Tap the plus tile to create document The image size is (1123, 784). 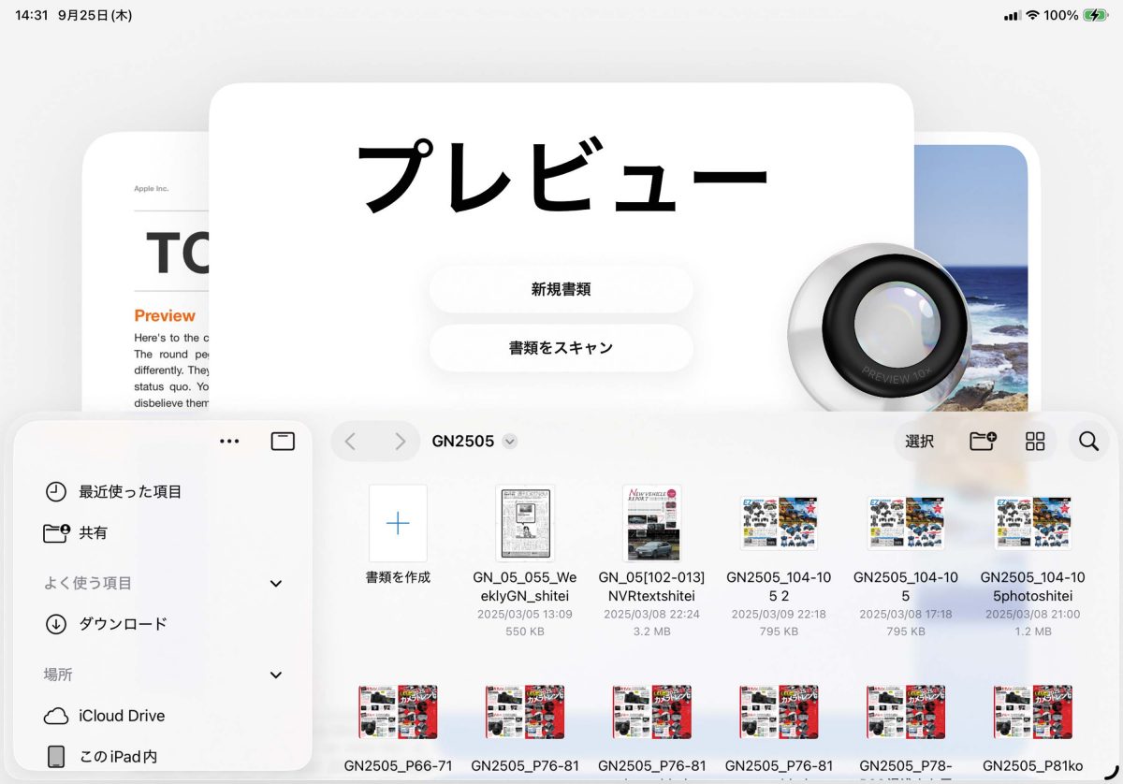(398, 523)
